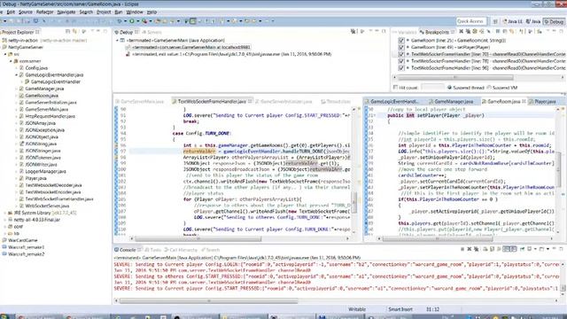567x319 pixels.
Task: Click the Debug perspective button
Action: 554,21
